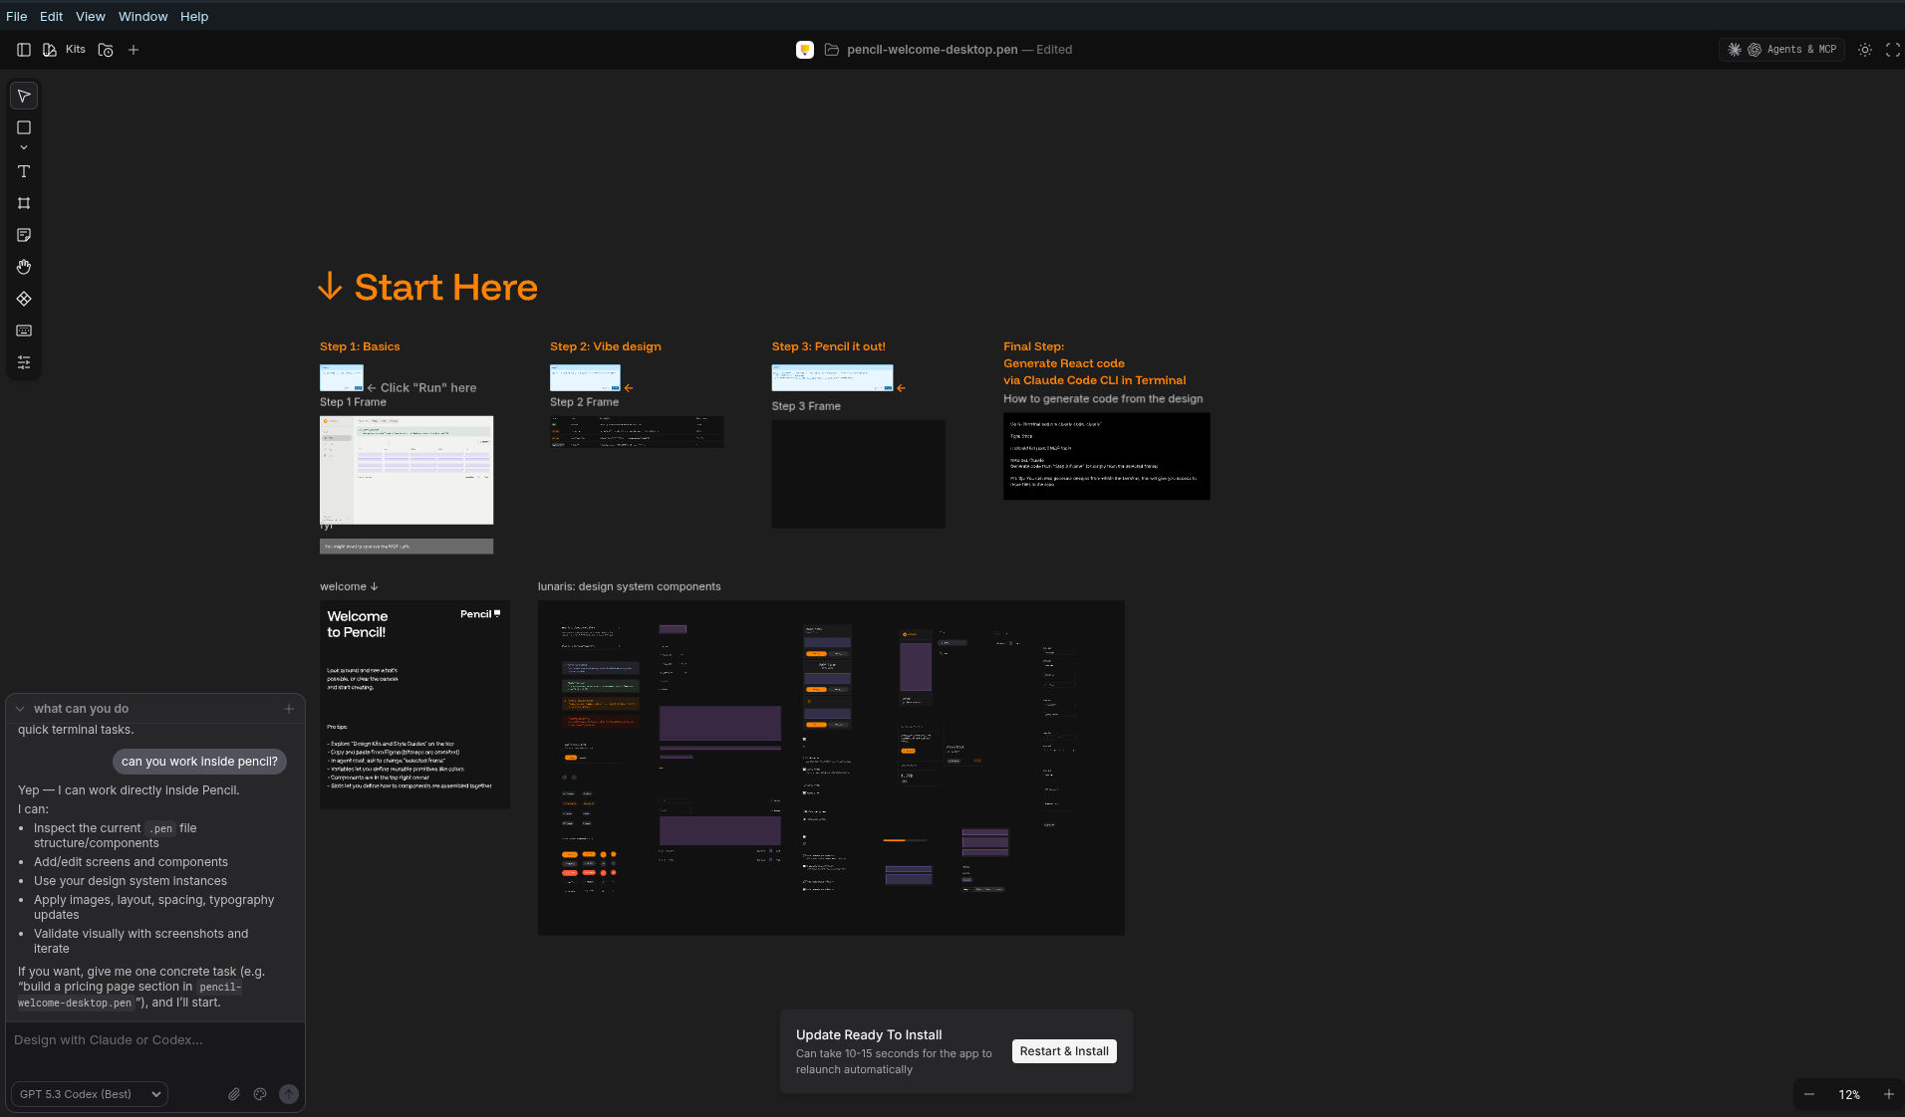The width and height of the screenshot is (1905, 1117).
Task: Start a new chat with plus icon
Action: pyautogui.click(x=289, y=709)
